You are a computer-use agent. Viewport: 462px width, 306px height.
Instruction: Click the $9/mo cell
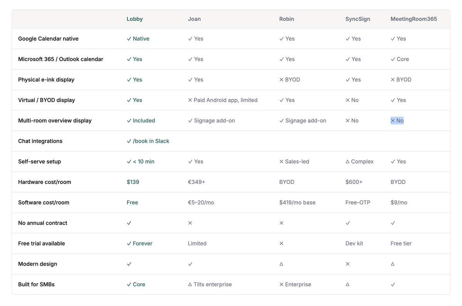click(x=399, y=202)
